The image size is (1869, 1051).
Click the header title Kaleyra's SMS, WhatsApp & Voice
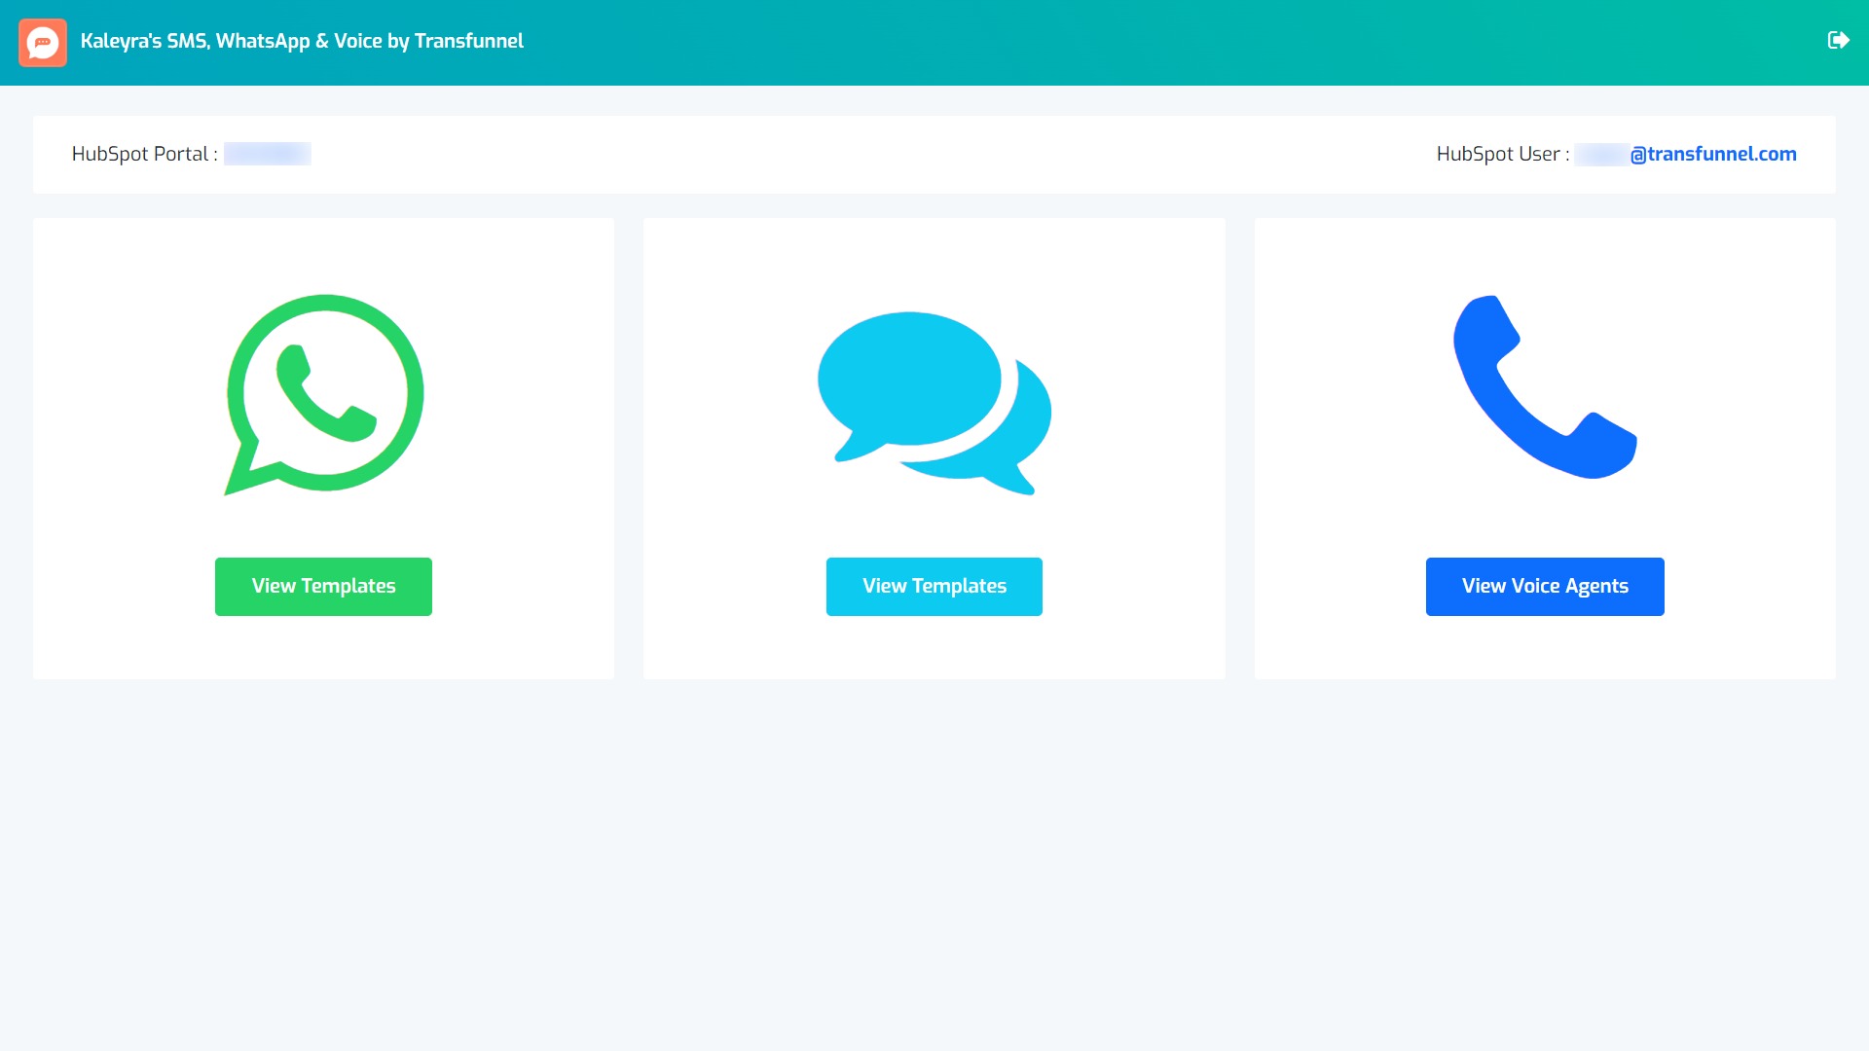point(302,41)
